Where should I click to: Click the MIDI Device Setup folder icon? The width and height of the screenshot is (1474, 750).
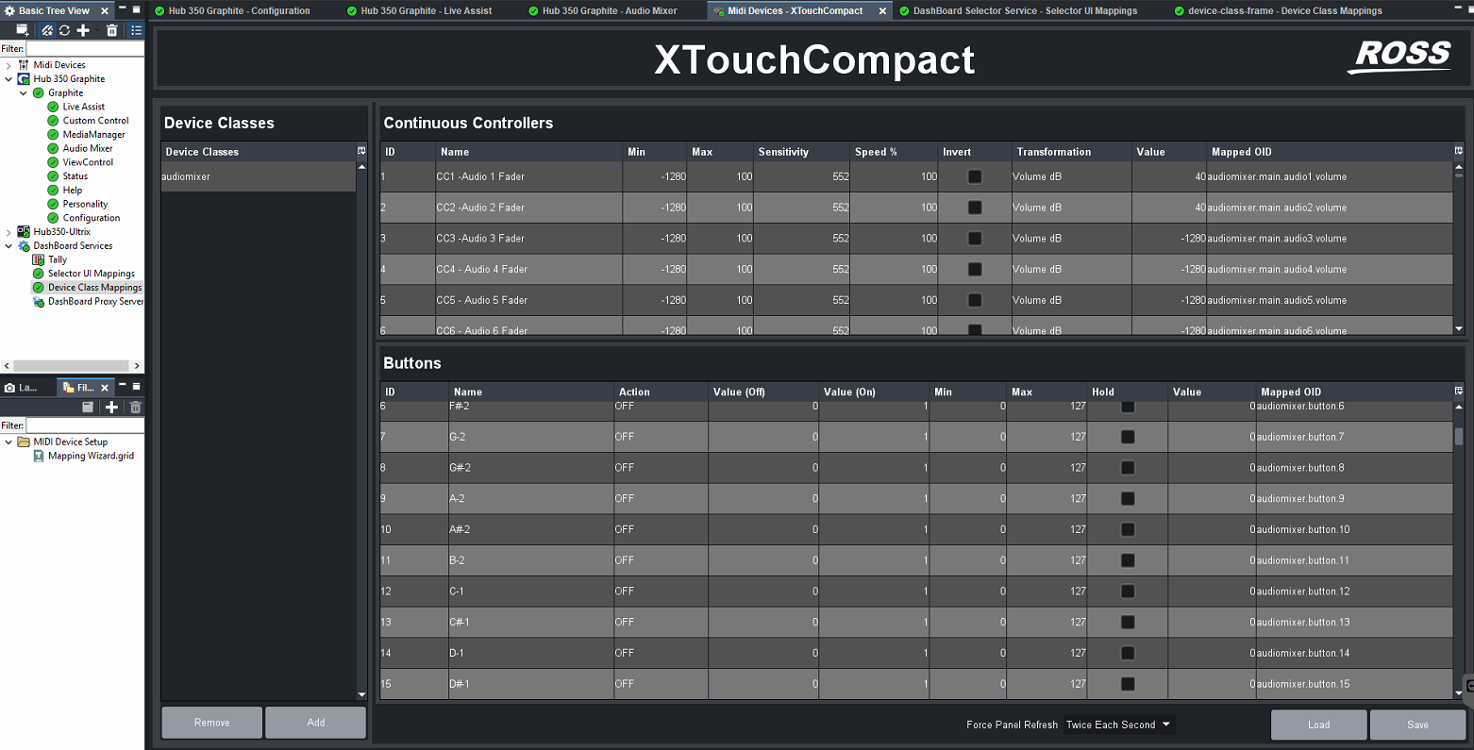(x=24, y=442)
